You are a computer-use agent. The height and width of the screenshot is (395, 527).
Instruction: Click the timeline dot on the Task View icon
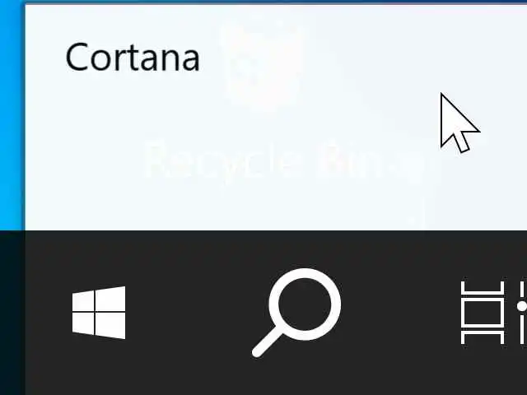pyautogui.click(x=522, y=306)
